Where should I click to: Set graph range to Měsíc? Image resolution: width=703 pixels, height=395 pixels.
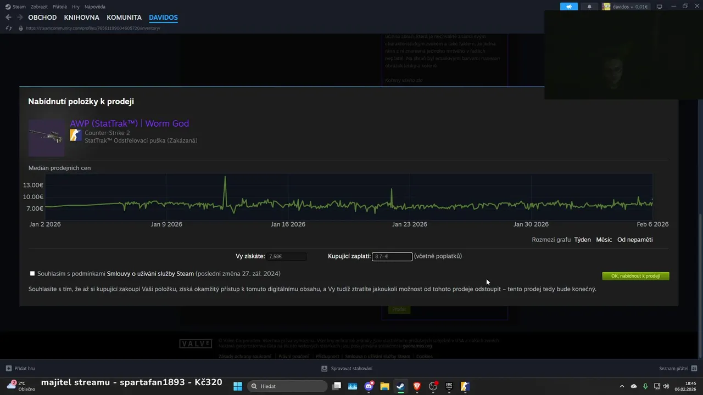pos(604,240)
